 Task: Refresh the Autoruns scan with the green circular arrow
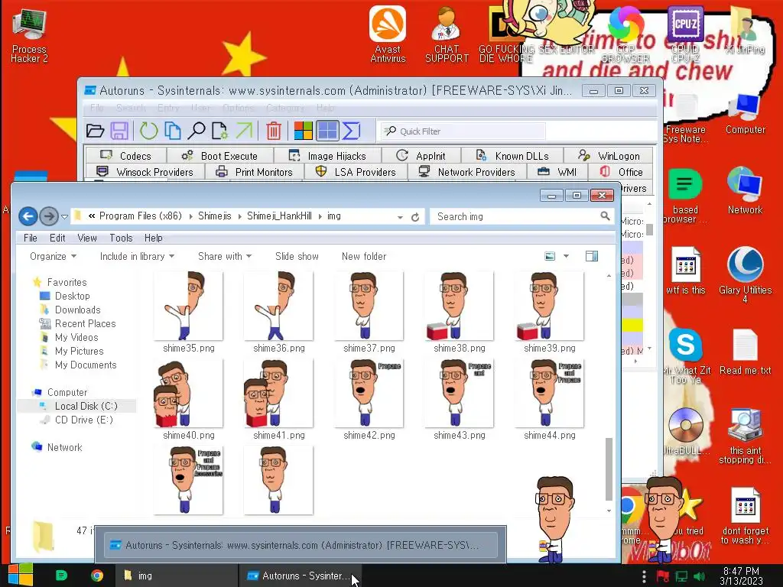pos(148,131)
